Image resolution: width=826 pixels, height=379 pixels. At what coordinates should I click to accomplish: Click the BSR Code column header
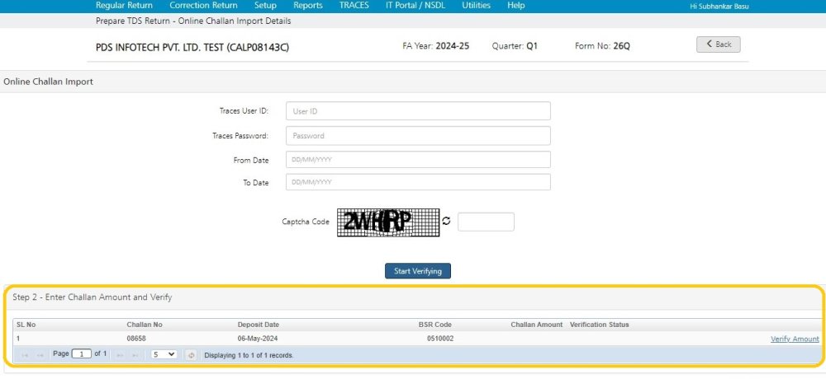435,325
